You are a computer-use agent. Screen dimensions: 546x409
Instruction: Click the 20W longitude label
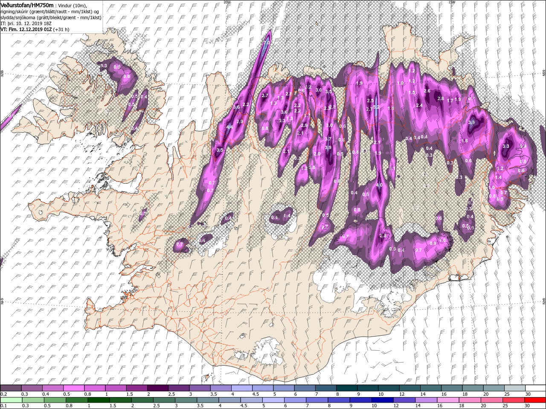[x=227, y=2]
